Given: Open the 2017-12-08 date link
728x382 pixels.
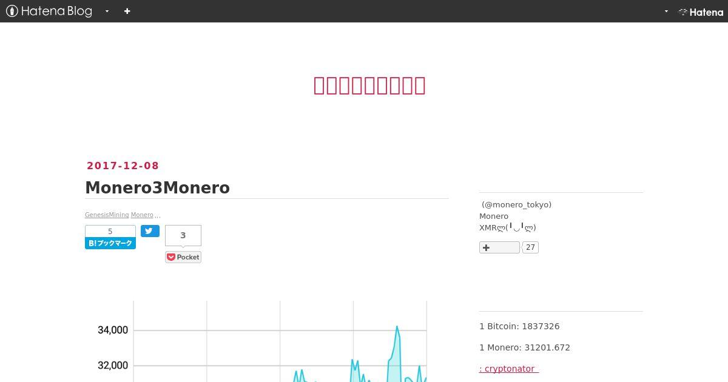Looking at the screenshot, I should point(123,166).
